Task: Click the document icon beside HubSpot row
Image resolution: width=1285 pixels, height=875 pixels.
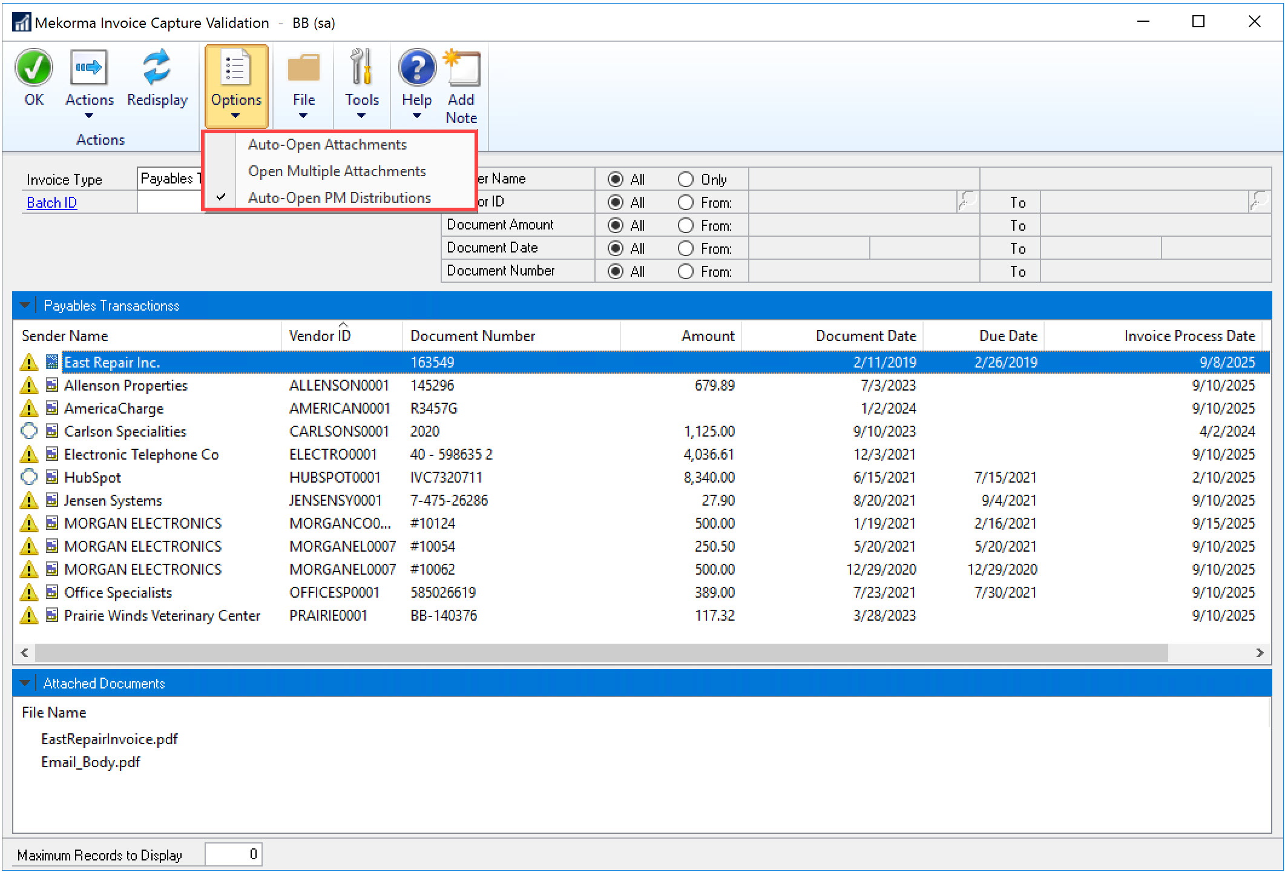Action: point(52,478)
